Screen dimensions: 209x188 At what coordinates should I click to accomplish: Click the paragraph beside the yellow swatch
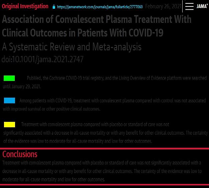tap(105, 133)
